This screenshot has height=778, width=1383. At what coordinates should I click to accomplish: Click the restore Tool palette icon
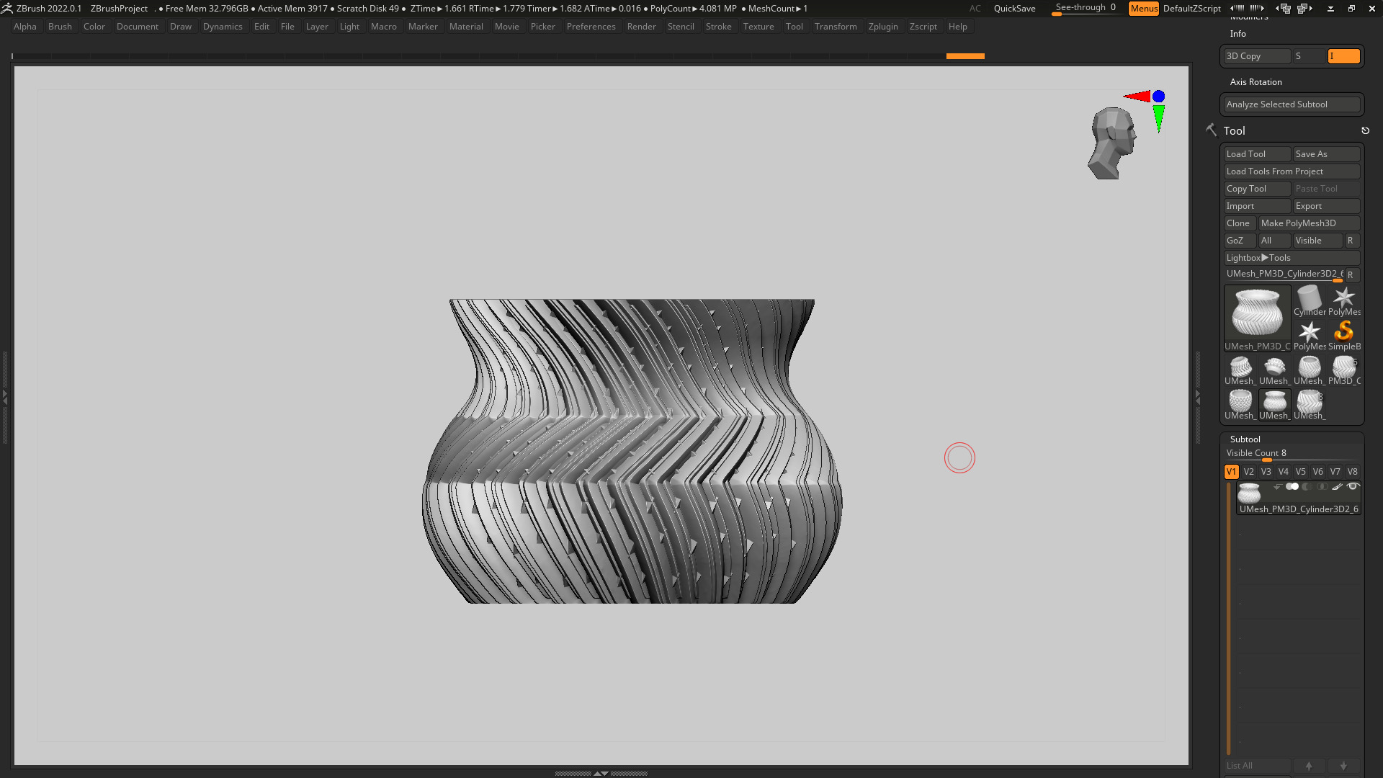(x=1365, y=131)
